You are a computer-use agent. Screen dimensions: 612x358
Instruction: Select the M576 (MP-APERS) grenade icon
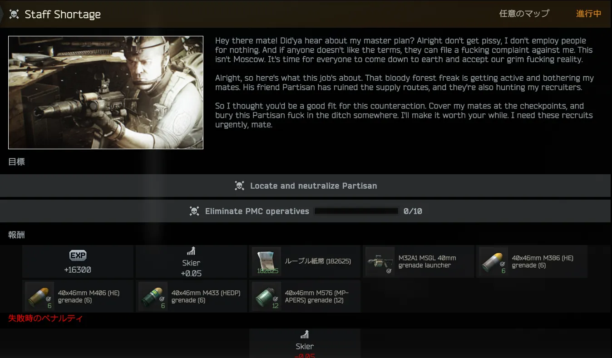click(x=267, y=296)
